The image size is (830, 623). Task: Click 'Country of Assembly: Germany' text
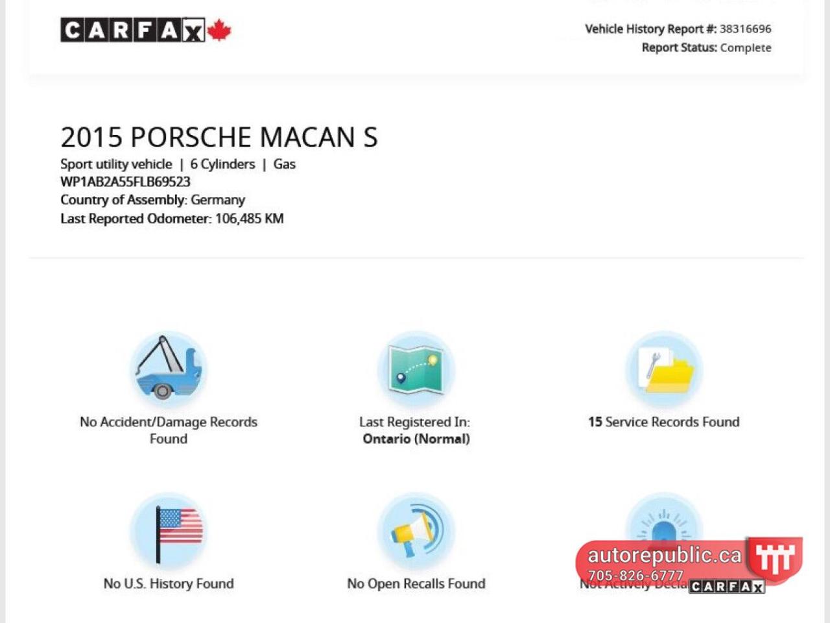[x=152, y=200]
